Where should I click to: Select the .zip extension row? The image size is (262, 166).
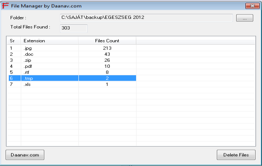pos(72,60)
